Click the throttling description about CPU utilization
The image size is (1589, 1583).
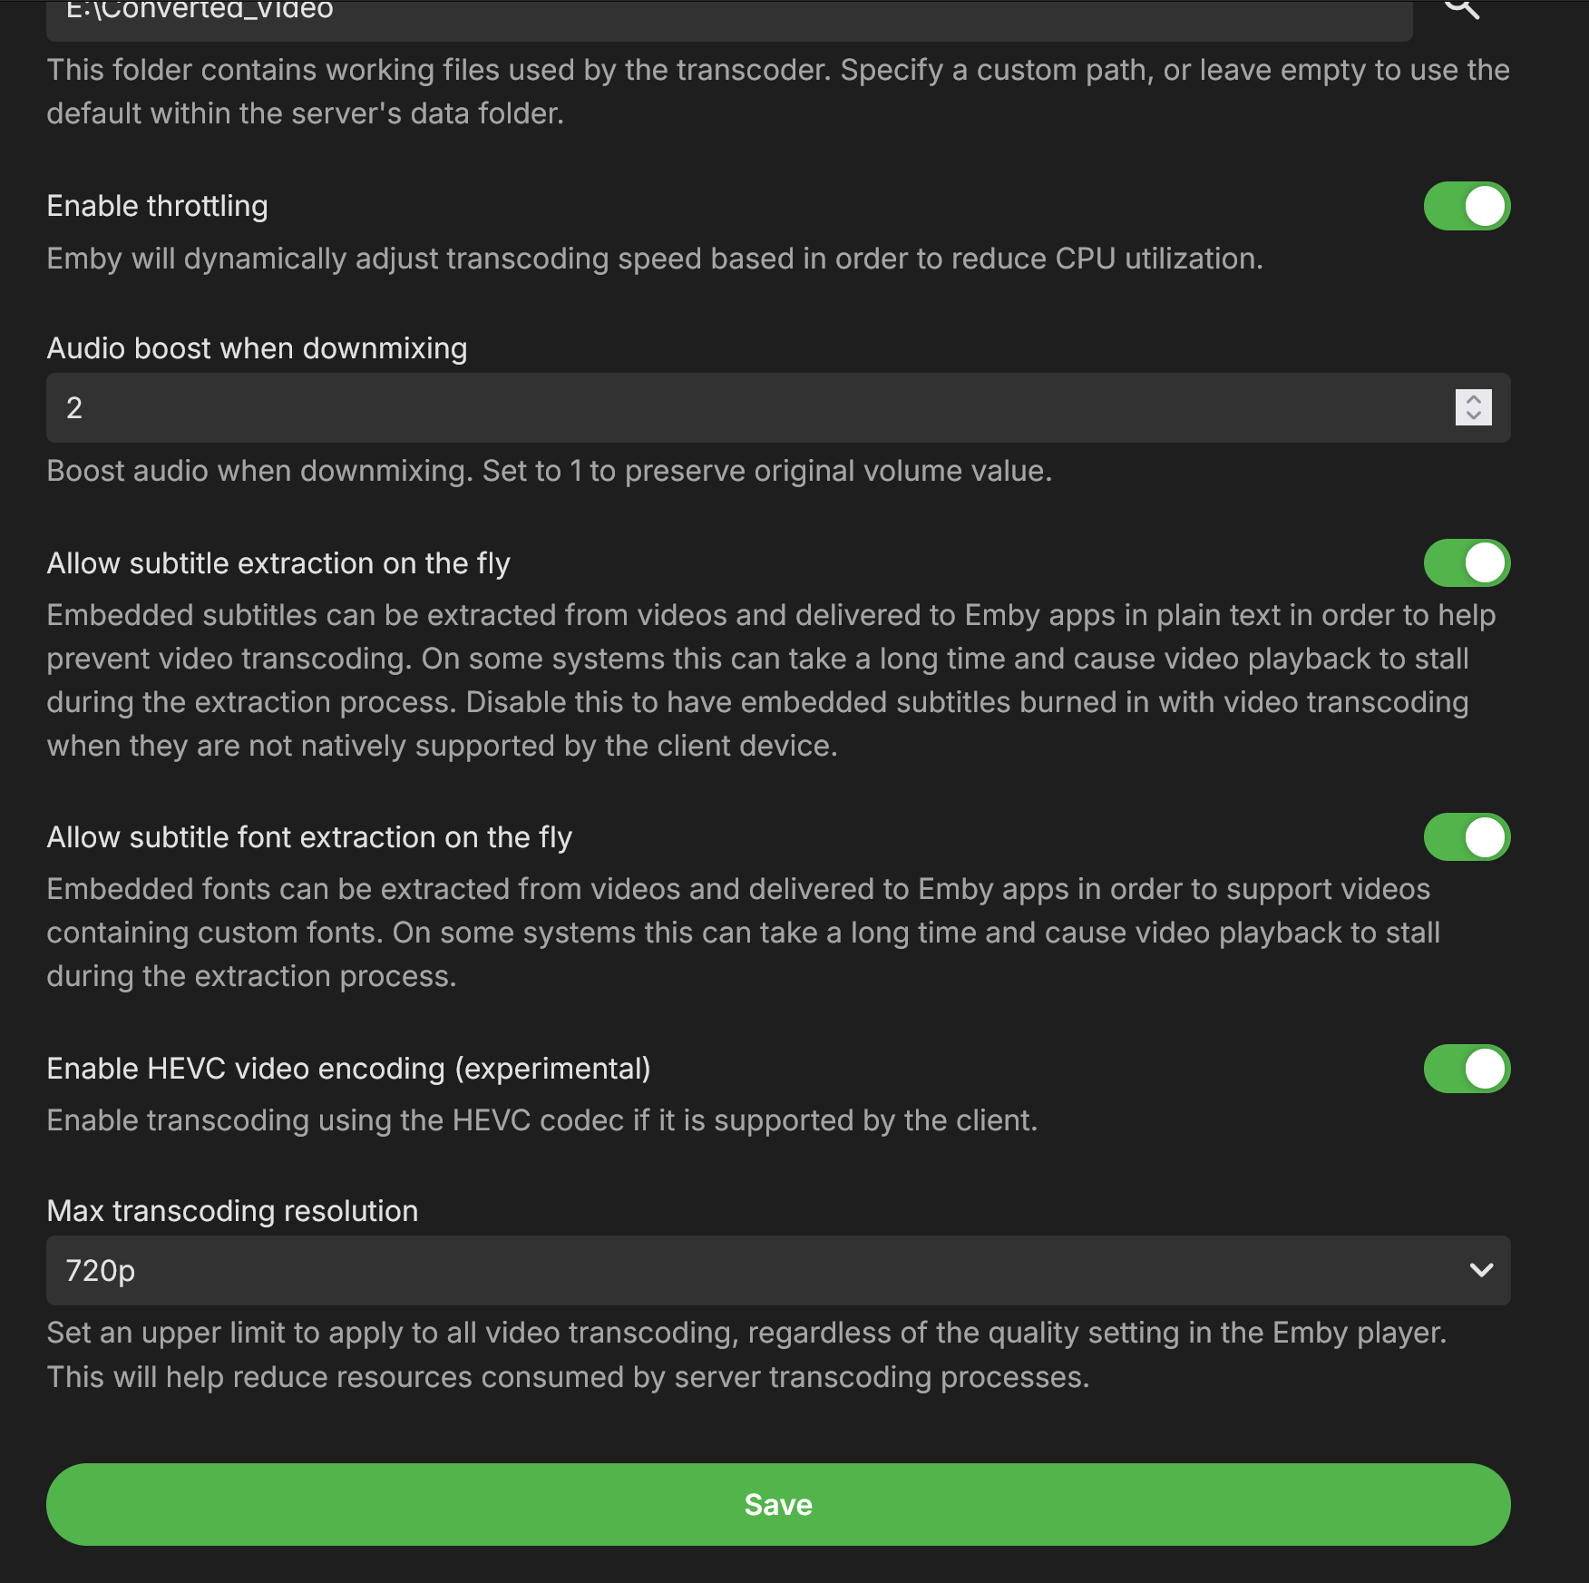(655, 259)
